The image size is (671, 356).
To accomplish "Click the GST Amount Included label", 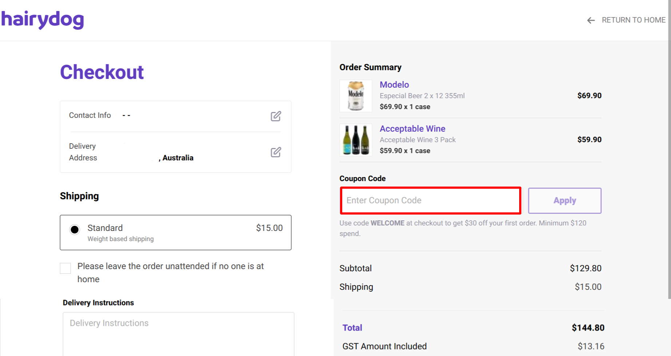I will click(384, 346).
